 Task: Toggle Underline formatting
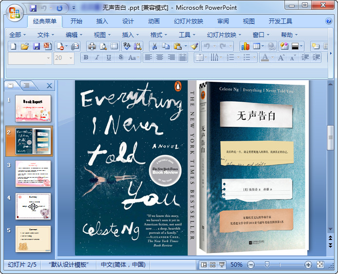coord(109,57)
